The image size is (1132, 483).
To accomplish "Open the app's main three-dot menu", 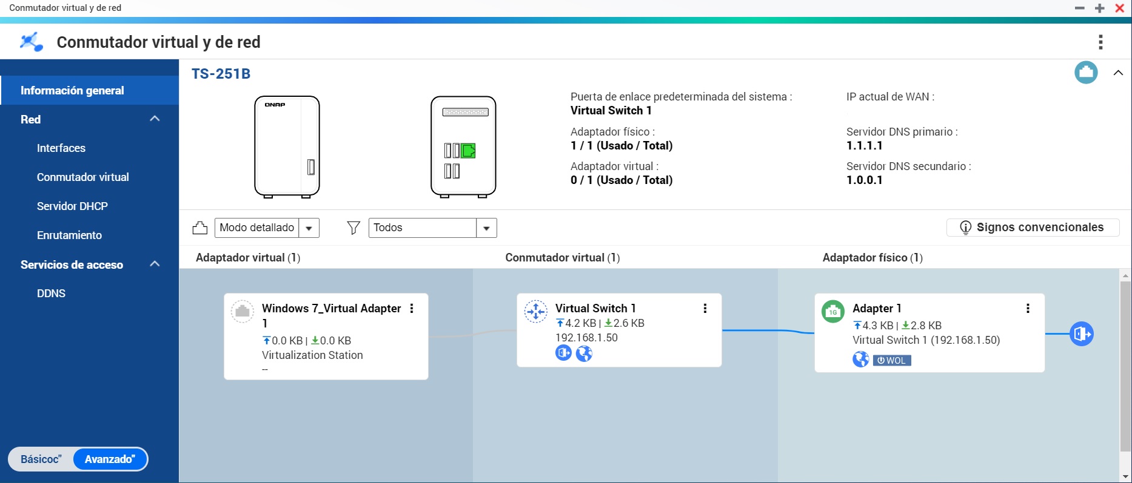I will click(1100, 42).
